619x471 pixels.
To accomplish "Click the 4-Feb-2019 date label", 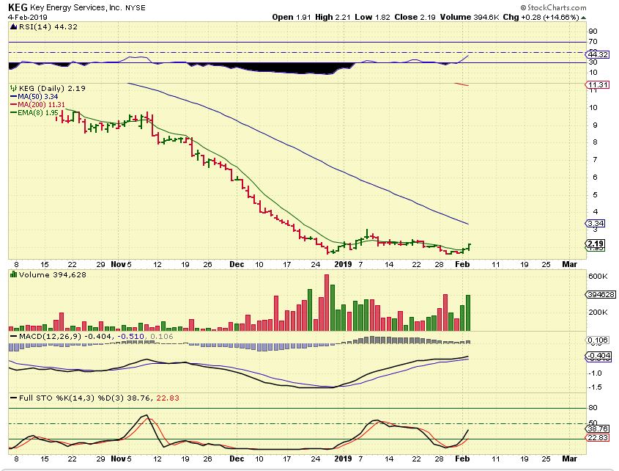I will pyautogui.click(x=28, y=18).
